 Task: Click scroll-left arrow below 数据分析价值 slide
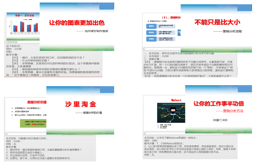tap(6, 134)
